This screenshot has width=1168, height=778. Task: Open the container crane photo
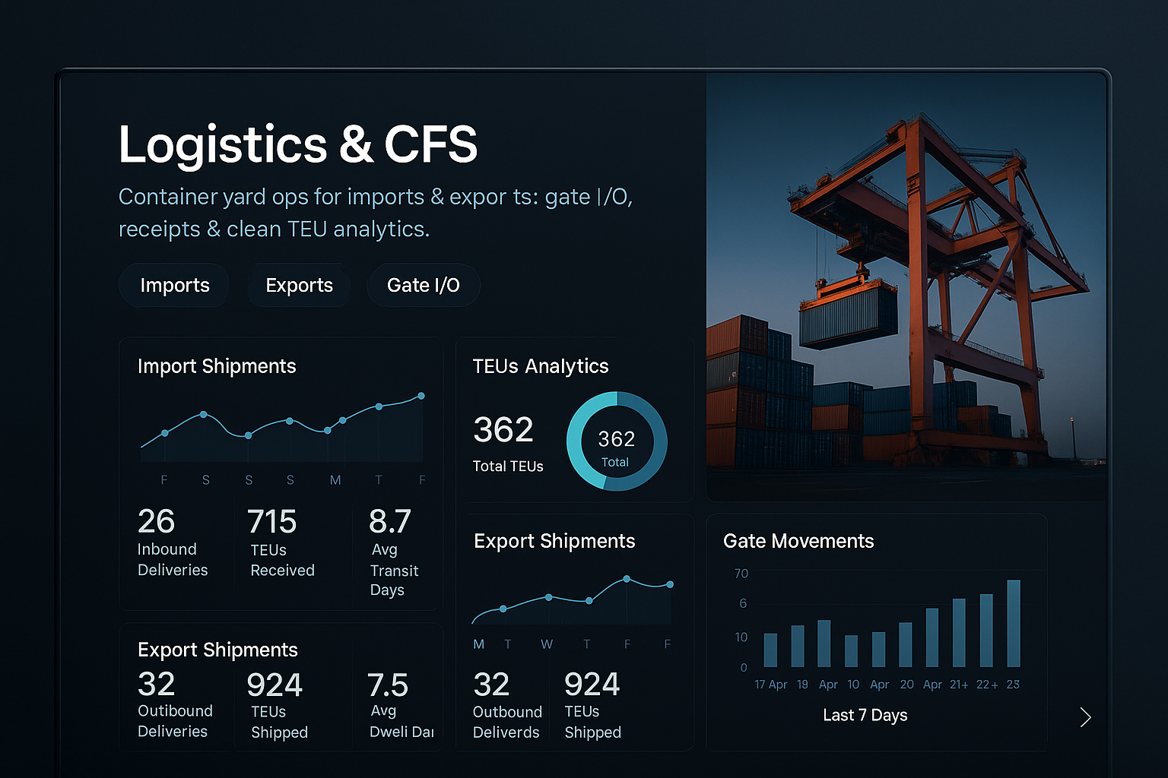coord(906,286)
